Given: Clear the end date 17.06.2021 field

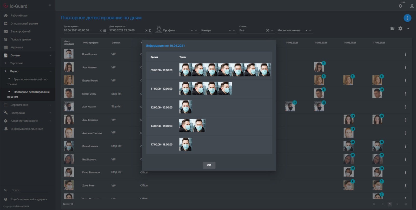Looking at the screenshot, I should click(146, 31).
